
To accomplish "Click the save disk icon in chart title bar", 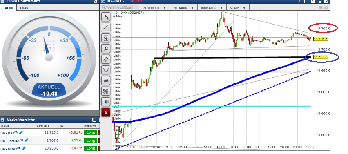I will (320, 1).
